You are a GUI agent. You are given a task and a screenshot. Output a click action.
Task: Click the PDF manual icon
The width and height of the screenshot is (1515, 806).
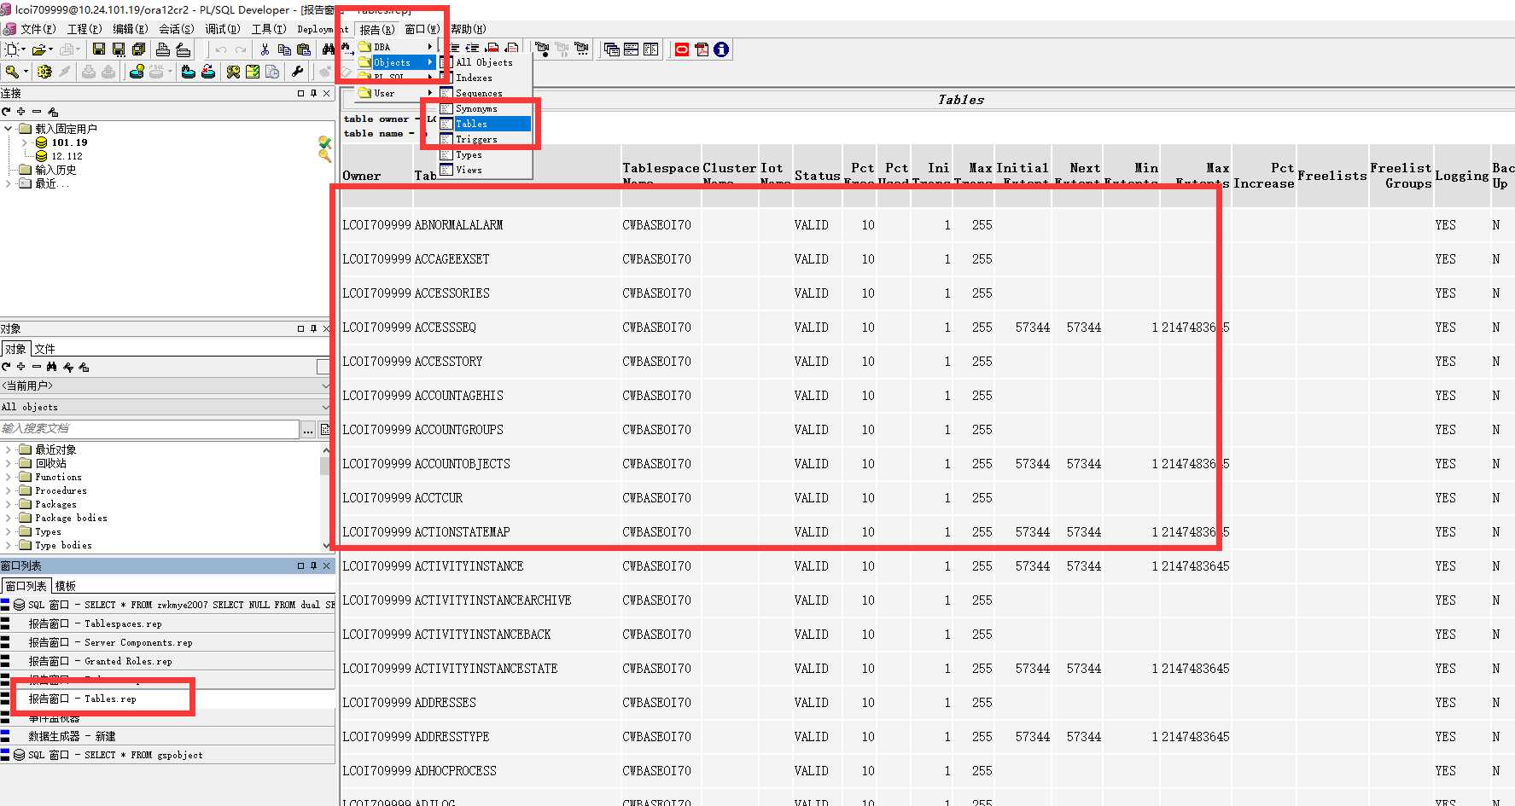point(702,49)
